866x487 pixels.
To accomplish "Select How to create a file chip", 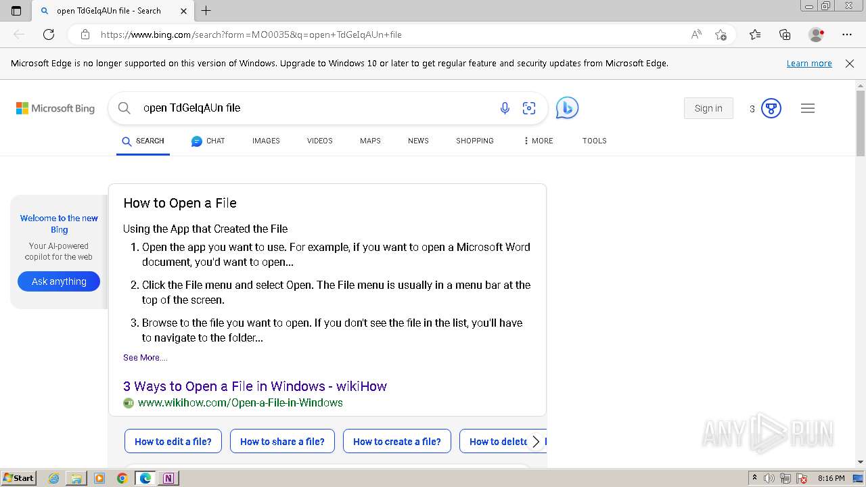I will [x=397, y=442].
